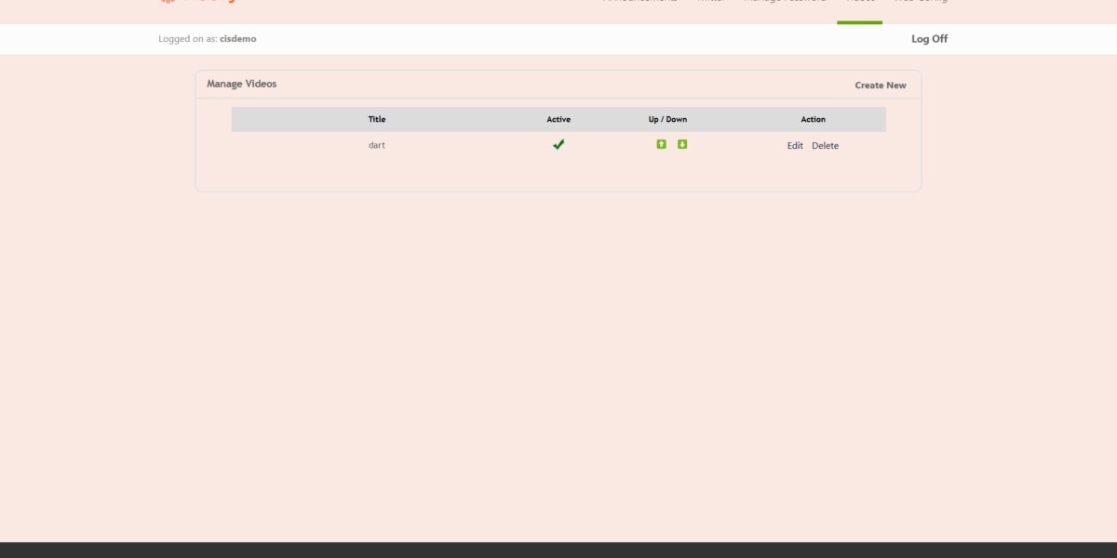
Task: Click the green Active checkmark for dart
Action: [558, 144]
